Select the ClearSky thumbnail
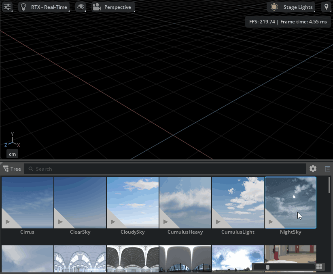Viewport: 333px width, 274px height. pyautogui.click(x=80, y=203)
